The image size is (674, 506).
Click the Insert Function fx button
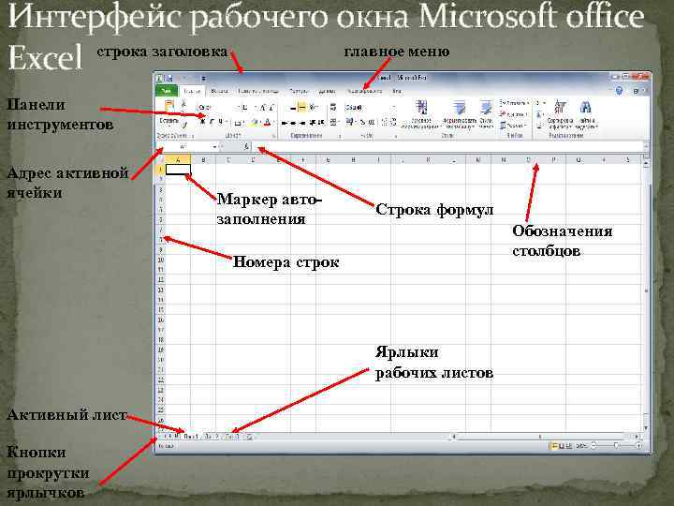click(246, 147)
